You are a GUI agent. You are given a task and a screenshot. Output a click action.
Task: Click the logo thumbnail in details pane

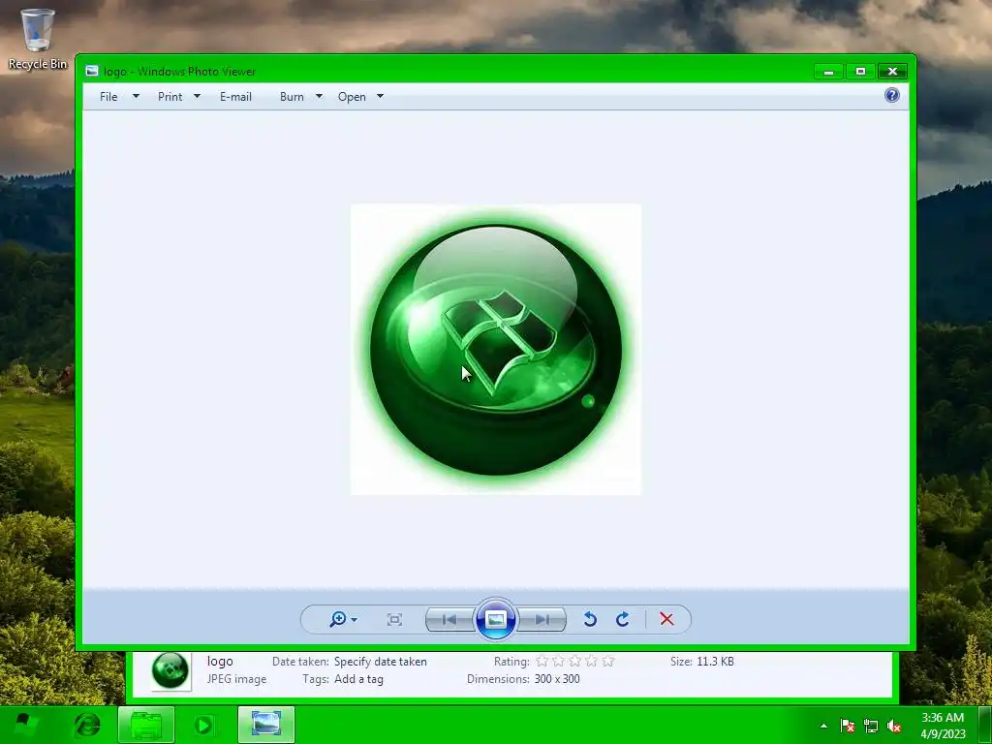170,670
